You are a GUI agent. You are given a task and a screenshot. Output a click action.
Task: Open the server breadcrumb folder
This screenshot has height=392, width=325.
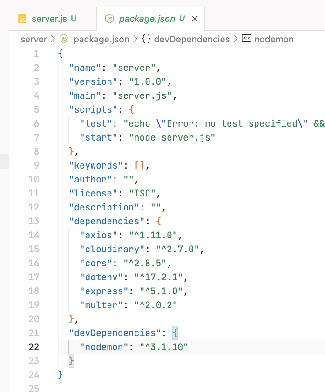point(34,39)
